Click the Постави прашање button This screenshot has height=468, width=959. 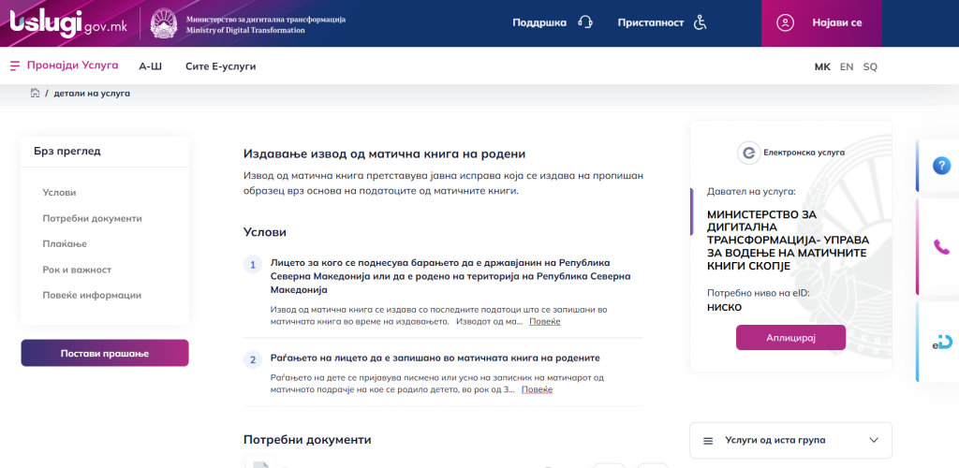pos(105,353)
